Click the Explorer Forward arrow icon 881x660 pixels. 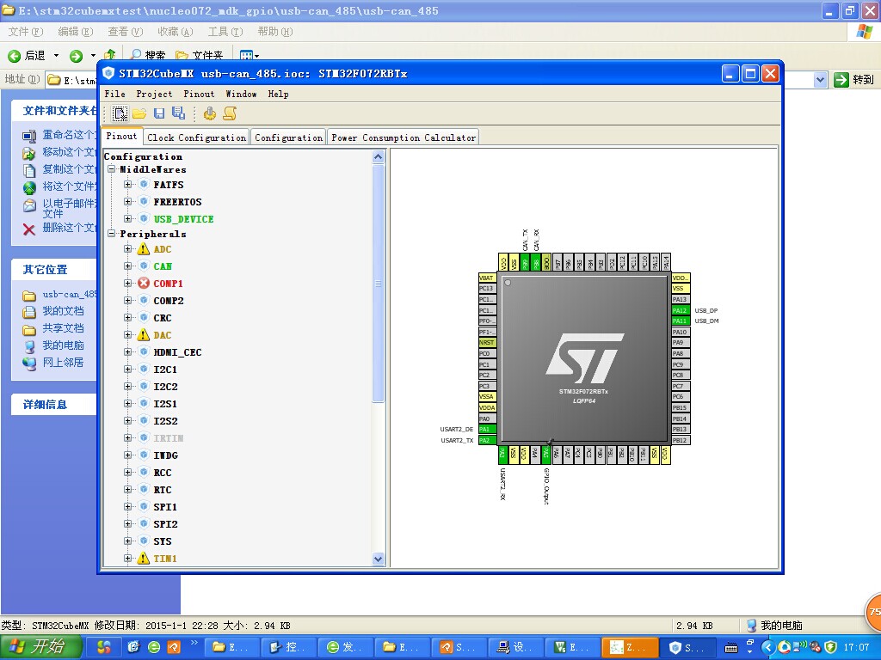tap(76, 56)
